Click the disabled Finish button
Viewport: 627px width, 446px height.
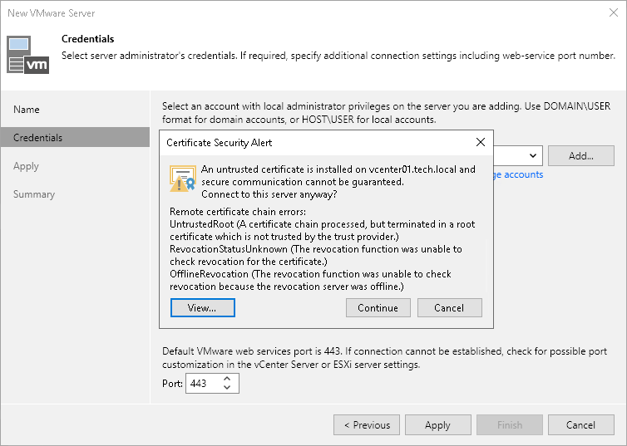tap(510, 425)
